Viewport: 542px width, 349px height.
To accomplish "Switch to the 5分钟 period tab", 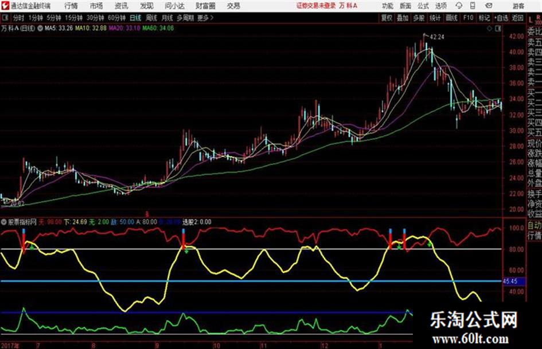I will (54, 18).
